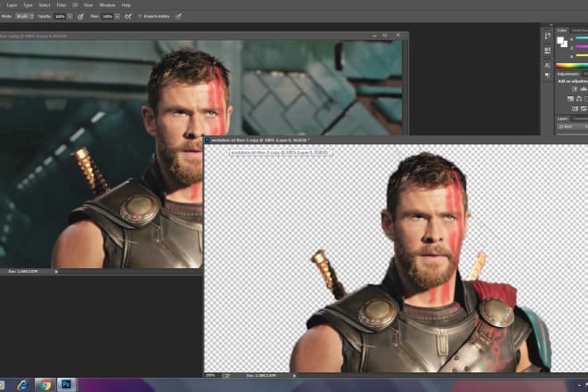Click the background color swatch
Screen dimensions: 588x392
tap(564, 45)
